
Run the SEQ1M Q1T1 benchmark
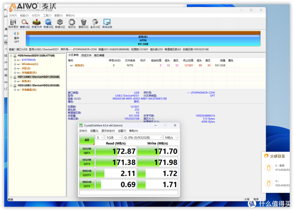click(x=87, y=162)
